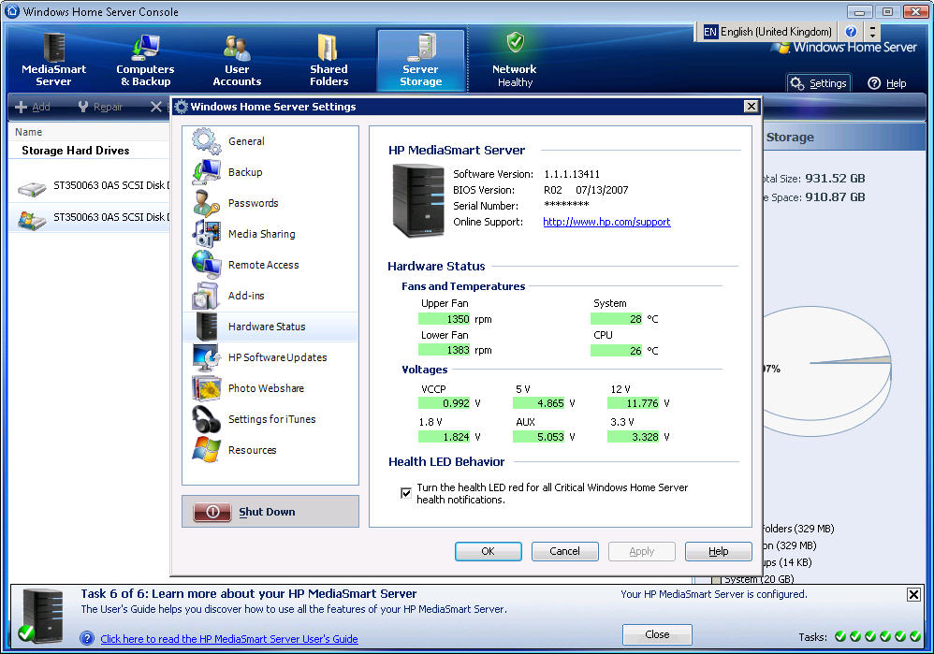Viewport: 934px width, 654px height.
Task: Select the Server Storage tab
Action: coord(420,60)
